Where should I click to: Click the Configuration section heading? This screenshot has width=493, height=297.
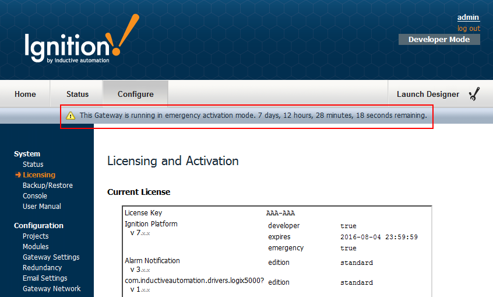pos(38,225)
